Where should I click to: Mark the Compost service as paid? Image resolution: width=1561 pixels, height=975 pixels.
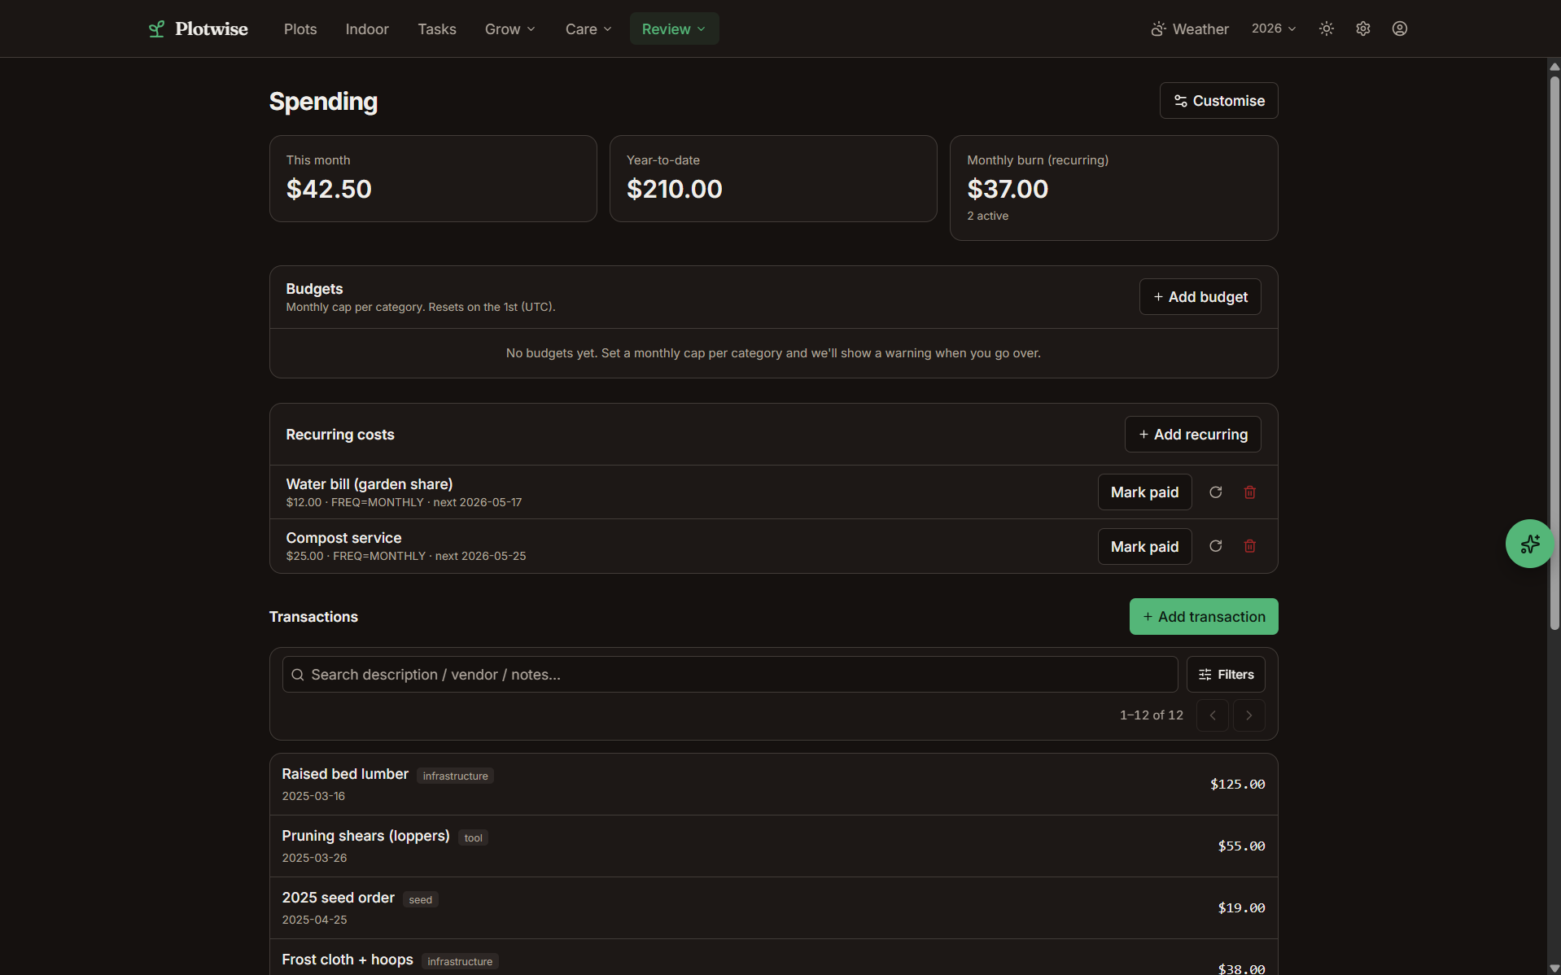(1144, 547)
